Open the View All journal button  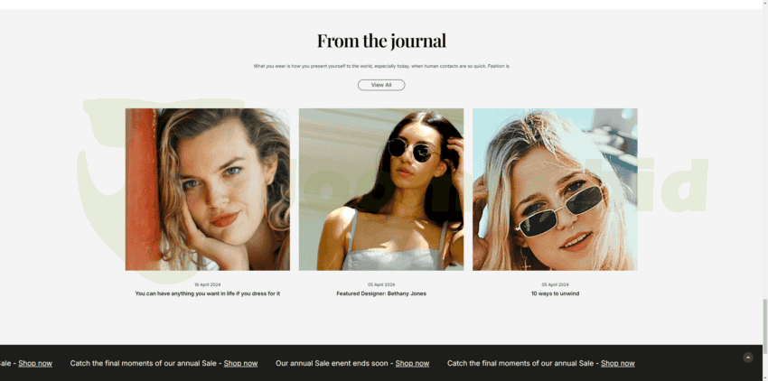pyautogui.click(x=381, y=85)
